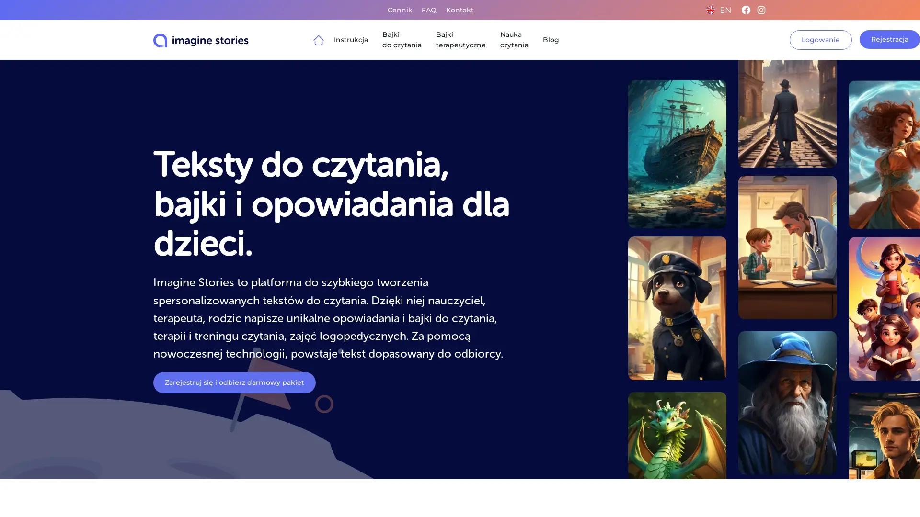Click the Logowanie button
Viewport: 920px width, 517px height.
click(x=820, y=40)
